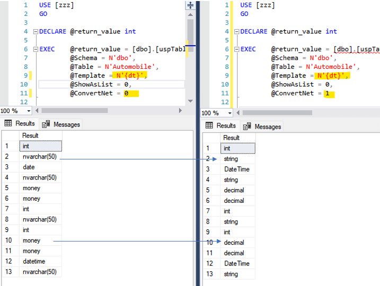The width and height of the screenshot is (380, 286).
Task: Collapse EXEC block in left editor
Action: (36, 49)
